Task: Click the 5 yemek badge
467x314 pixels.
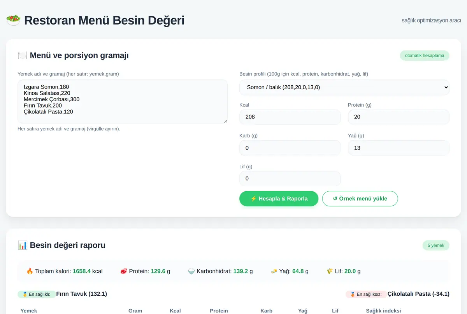Action: pos(436,245)
